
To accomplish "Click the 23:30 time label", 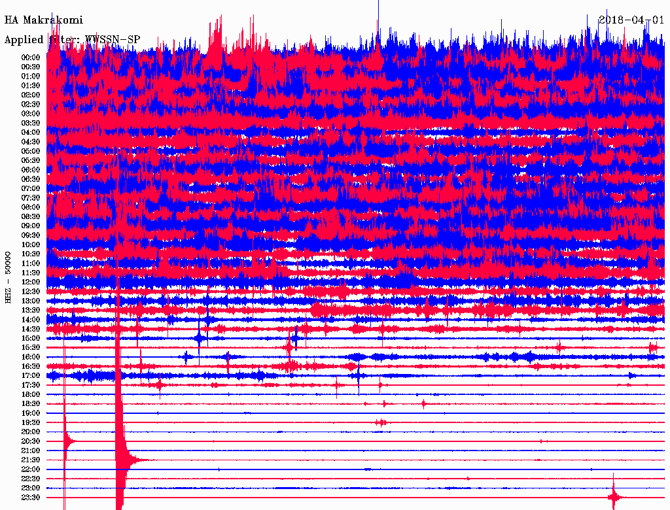I will click(x=31, y=498).
